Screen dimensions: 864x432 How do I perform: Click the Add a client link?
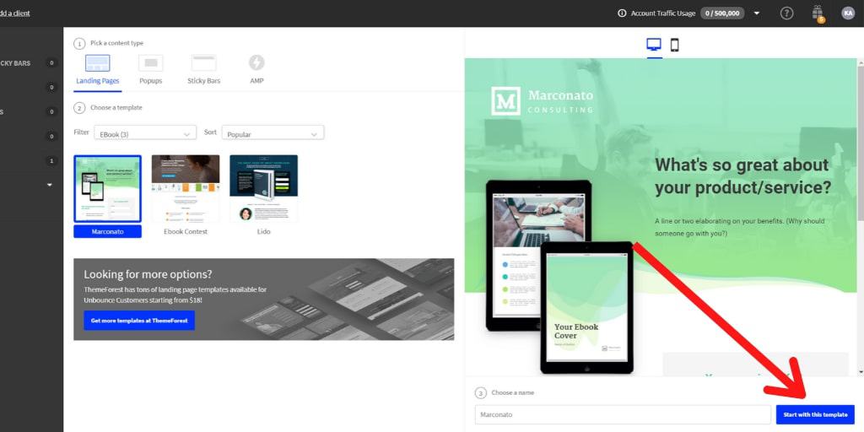pyautogui.click(x=15, y=13)
